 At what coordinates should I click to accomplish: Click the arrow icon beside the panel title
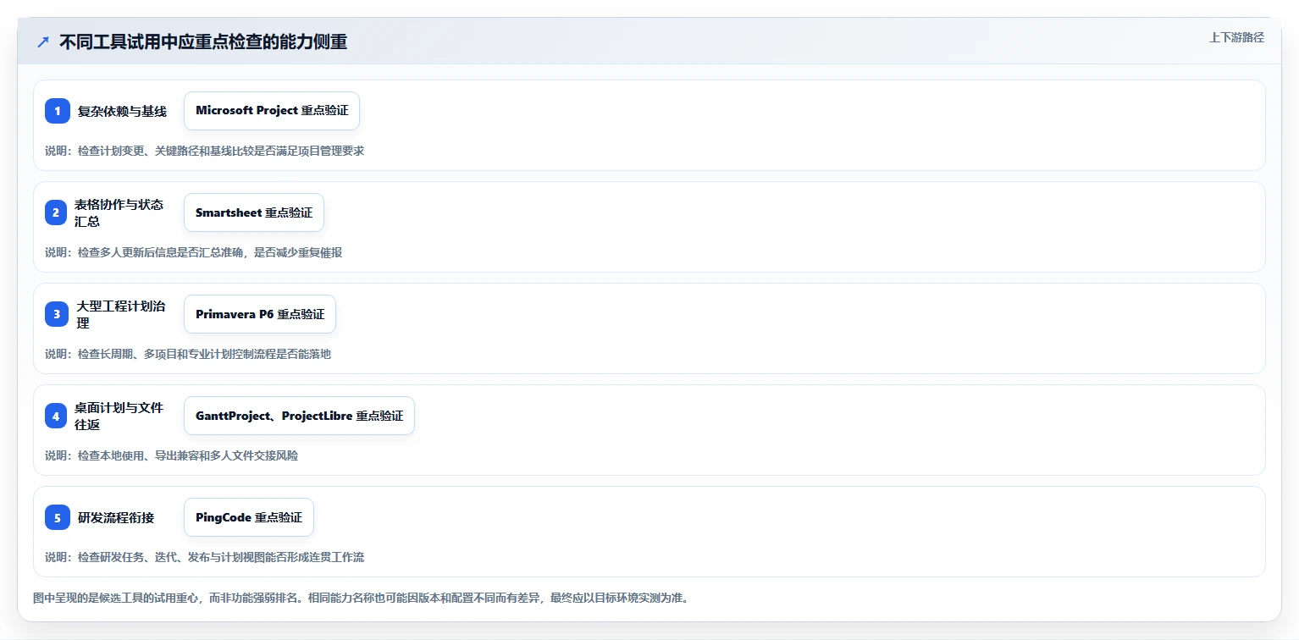tap(43, 41)
